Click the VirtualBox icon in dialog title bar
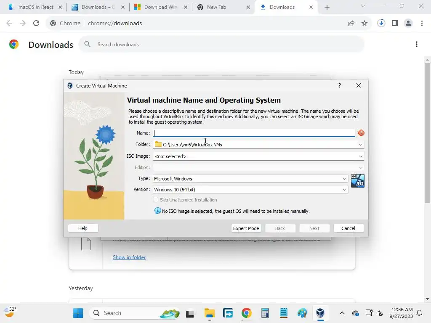The image size is (431, 323). point(70,86)
